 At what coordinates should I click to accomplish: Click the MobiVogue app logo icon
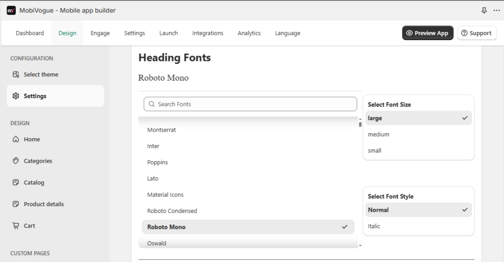pos(11,10)
